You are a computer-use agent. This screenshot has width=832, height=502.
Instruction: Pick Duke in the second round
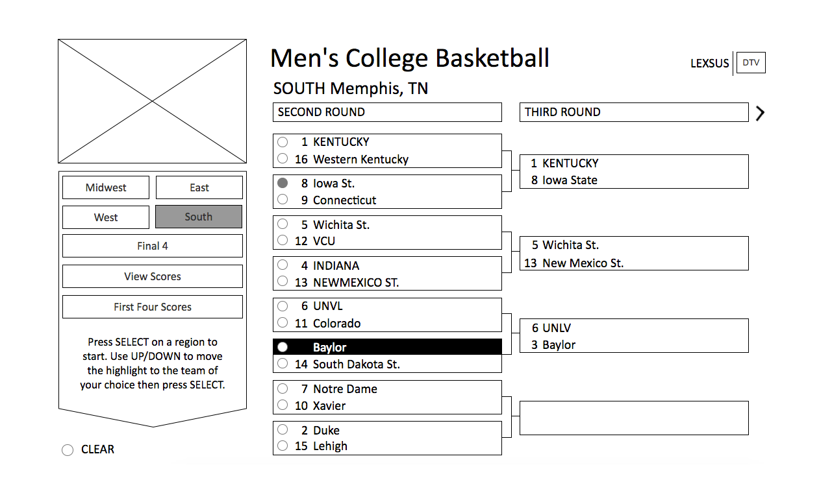(283, 429)
